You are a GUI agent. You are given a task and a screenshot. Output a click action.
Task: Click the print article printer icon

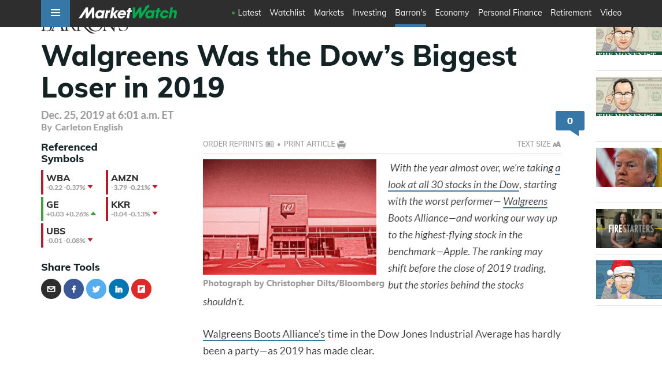pos(342,144)
